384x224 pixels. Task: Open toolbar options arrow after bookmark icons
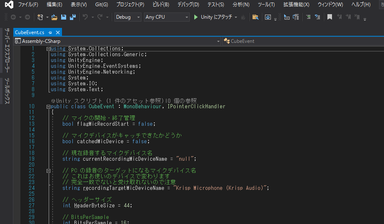[x=365, y=19]
